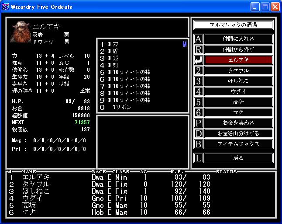Viewport: 282px width, 224px height.
Task: Click the Pri spell slots line
Action: (x=49, y=149)
